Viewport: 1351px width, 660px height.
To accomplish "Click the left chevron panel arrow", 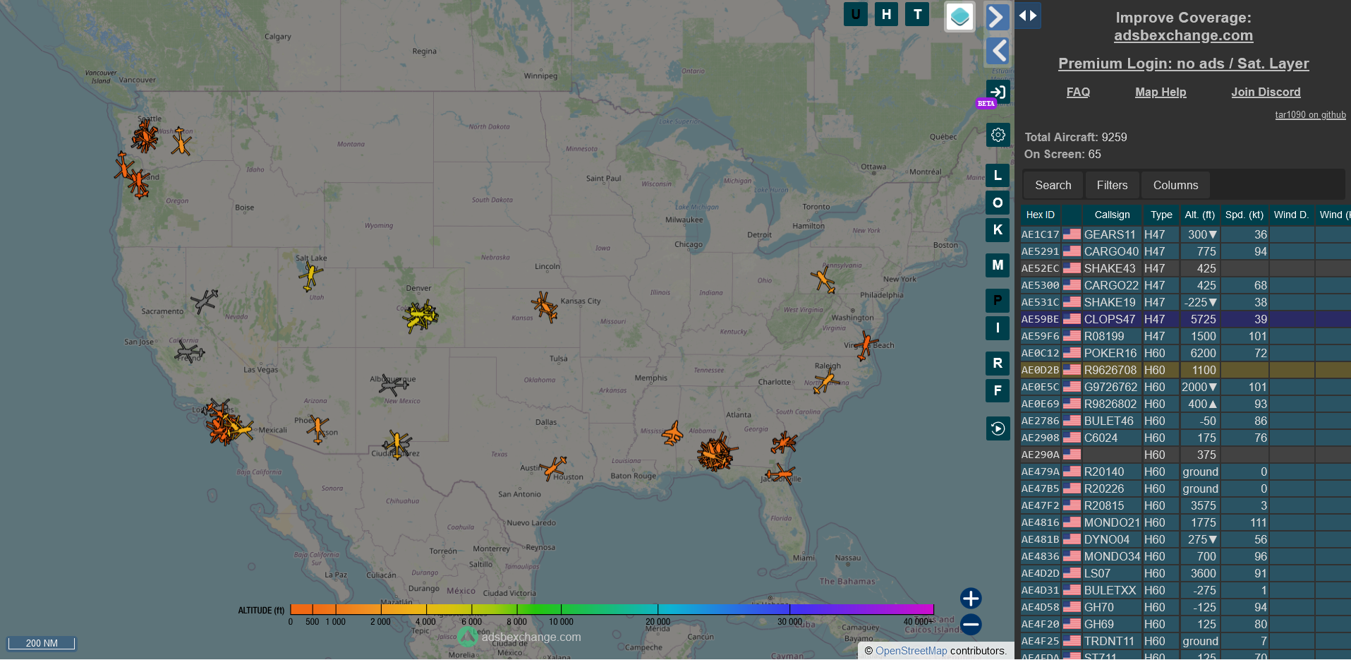I will pos(998,51).
